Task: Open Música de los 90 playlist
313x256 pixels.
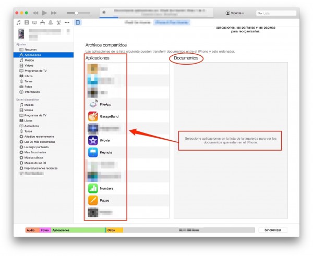Action: [43, 163]
